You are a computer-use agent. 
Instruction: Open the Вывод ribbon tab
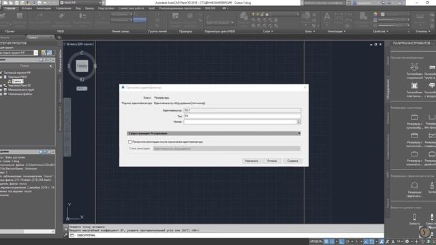click(89, 8)
